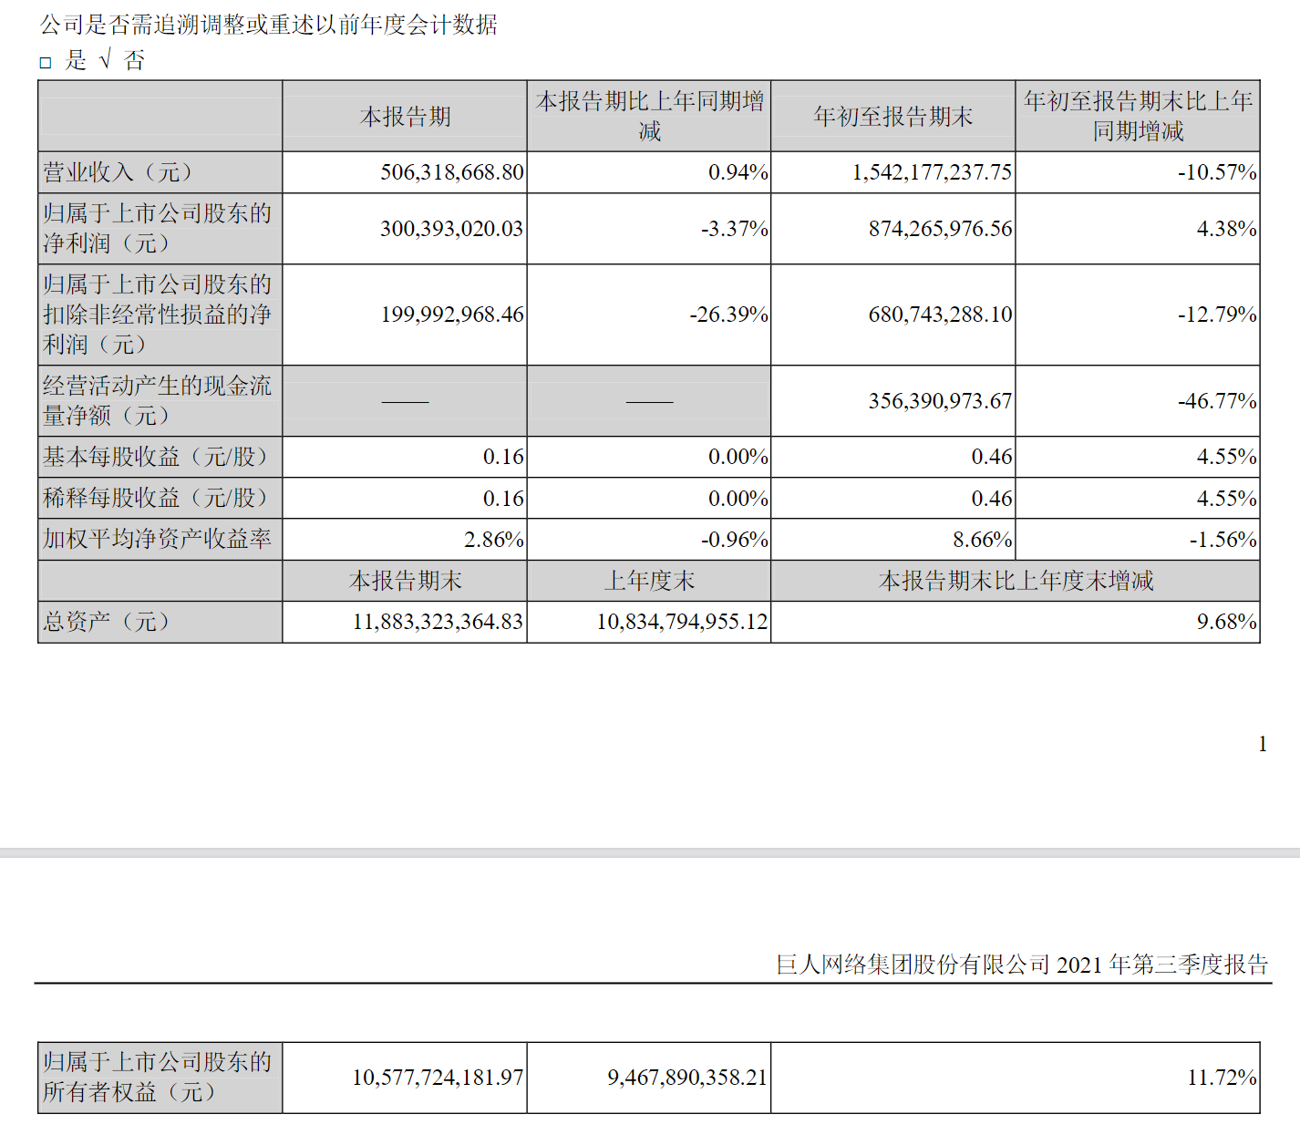Click the 0.94% growth figure
1300x1135 pixels.
tap(738, 171)
